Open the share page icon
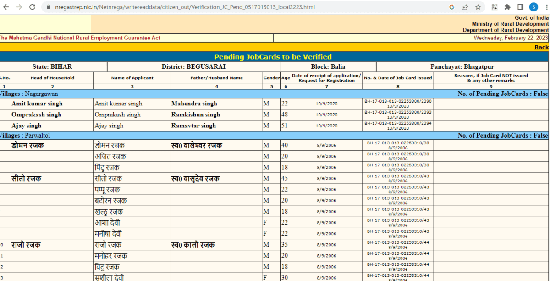 pos(464,7)
